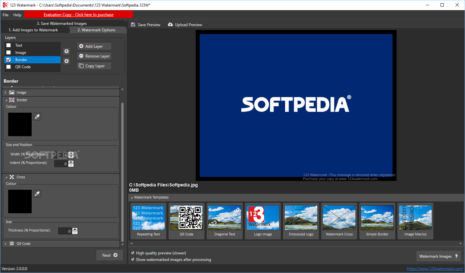Increase cross Thickness value
This screenshot has width=465, height=273.
[x=75, y=229]
